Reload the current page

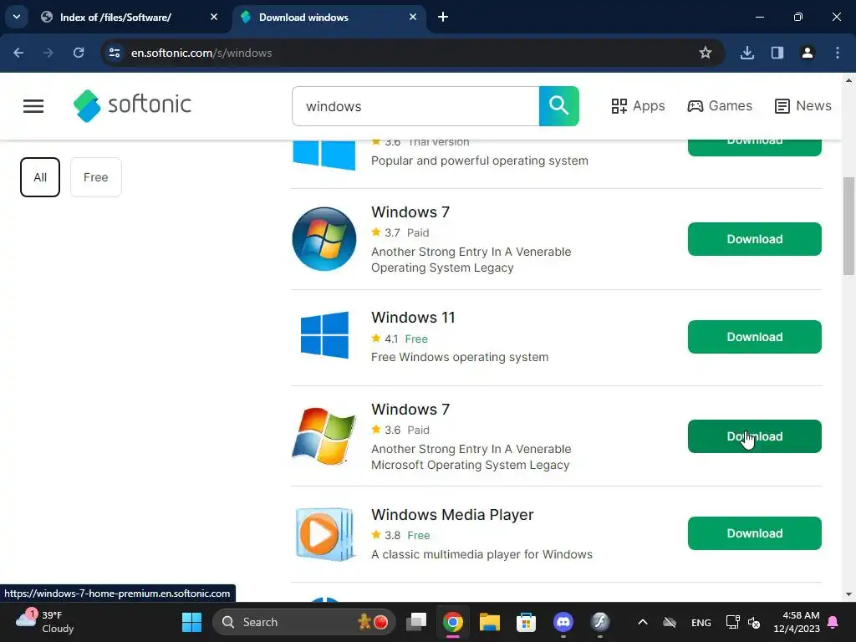(x=79, y=53)
